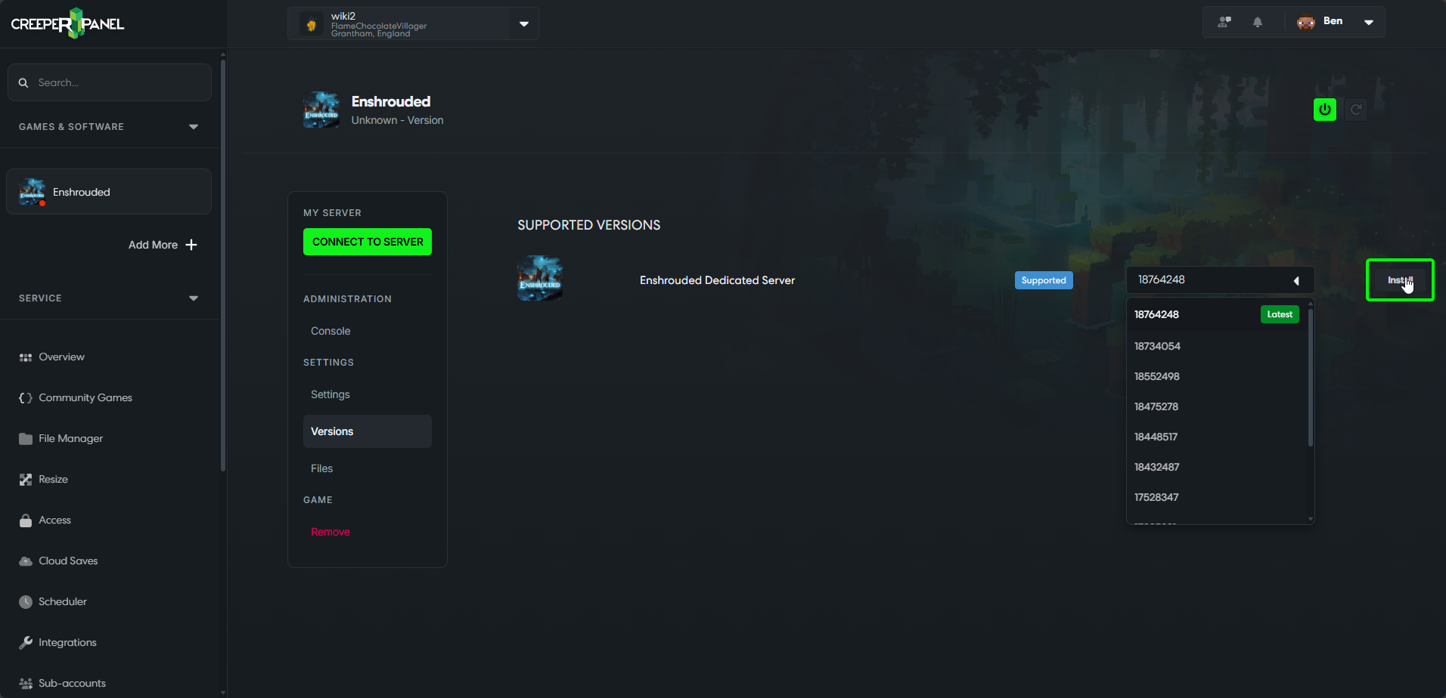Open Cloud Saves link

coord(68,561)
